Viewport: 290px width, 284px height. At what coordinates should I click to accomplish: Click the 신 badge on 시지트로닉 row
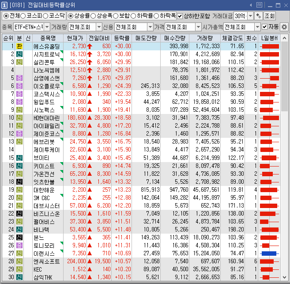(x=19, y=54)
